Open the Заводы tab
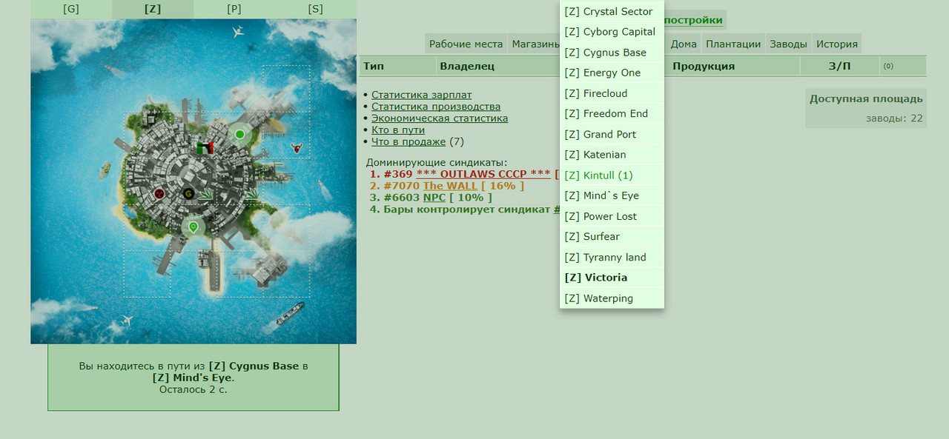Screen dimensions: 949x439 (x=788, y=44)
